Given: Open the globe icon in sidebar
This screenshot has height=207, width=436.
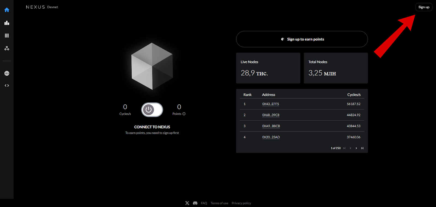Looking at the screenshot, I should click(7, 73).
